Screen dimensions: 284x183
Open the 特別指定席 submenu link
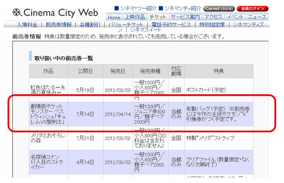pyautogui.click(x=212, y=24)
